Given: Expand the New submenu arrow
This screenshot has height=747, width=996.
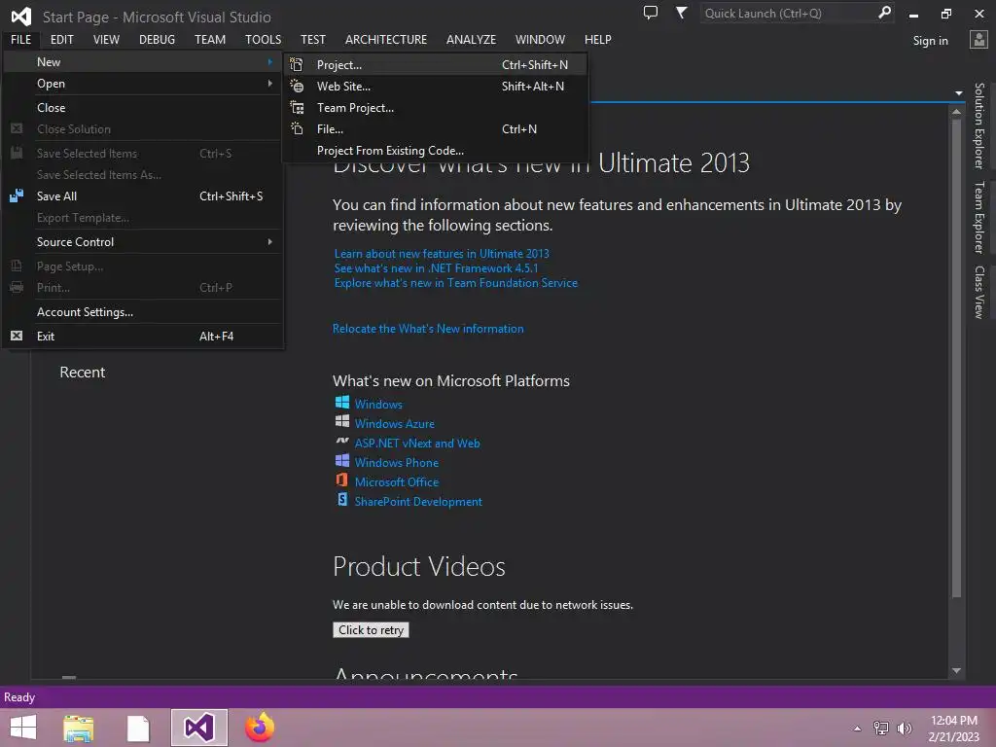Looking at the screenshot, I should [x=270, y=61].
